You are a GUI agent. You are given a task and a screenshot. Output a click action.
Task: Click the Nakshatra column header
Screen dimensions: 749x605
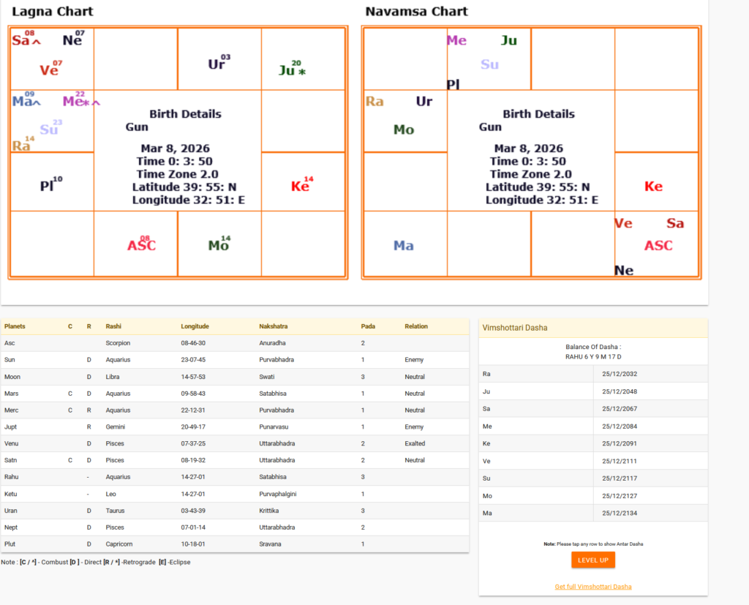coord(275,326)
